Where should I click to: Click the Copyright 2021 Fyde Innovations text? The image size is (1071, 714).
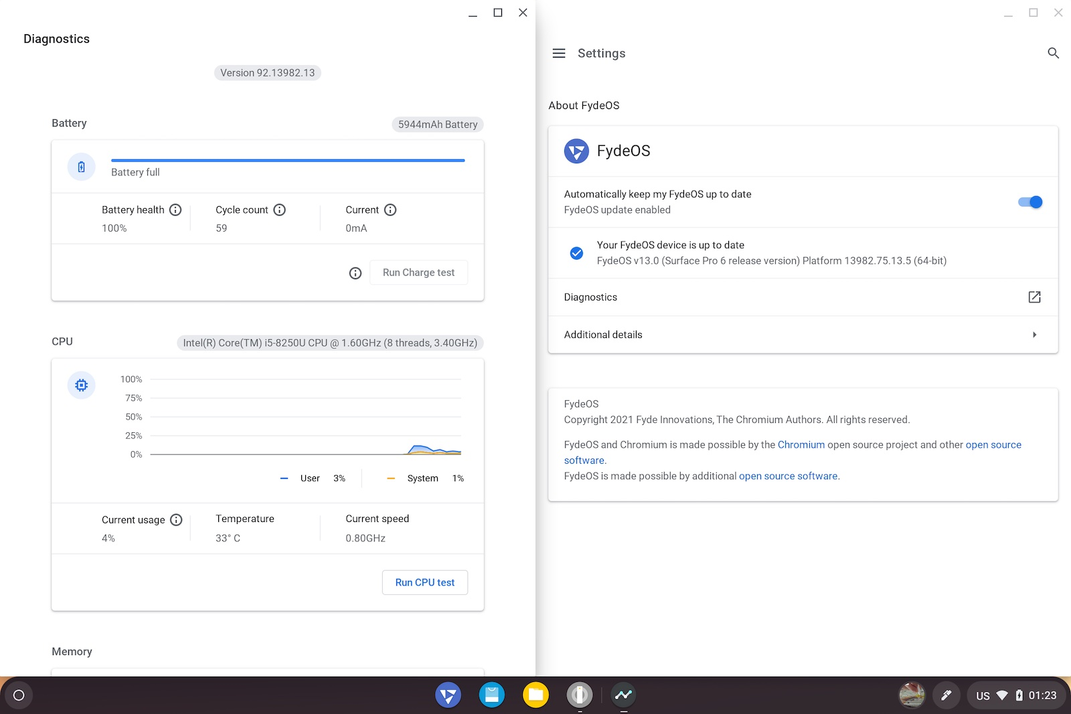736,420
